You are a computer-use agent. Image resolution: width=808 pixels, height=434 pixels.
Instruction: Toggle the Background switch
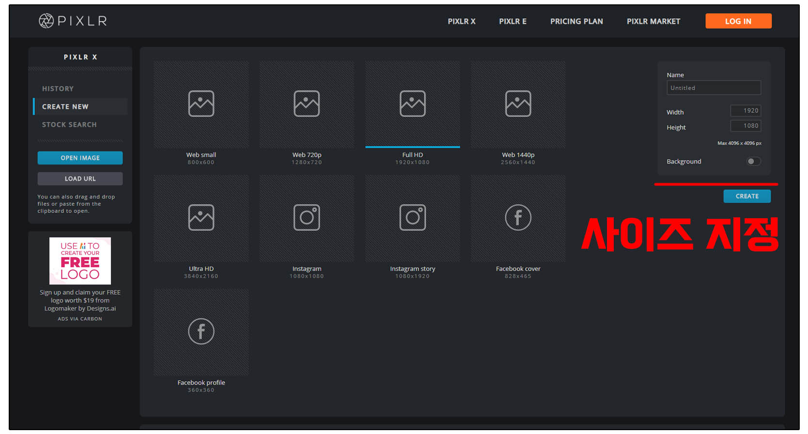click(753, 161)
